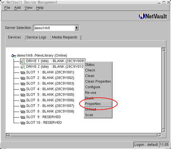Open the View menu
Screen dimensions: 171x149
[x=28, y=8]
